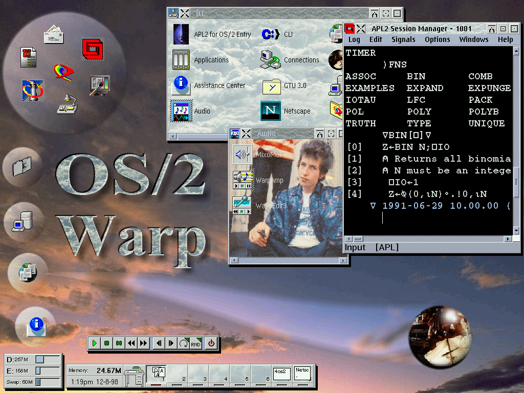Toggle RND random play mode
Viewport: 524px width, 393px height.
point(196,343)
